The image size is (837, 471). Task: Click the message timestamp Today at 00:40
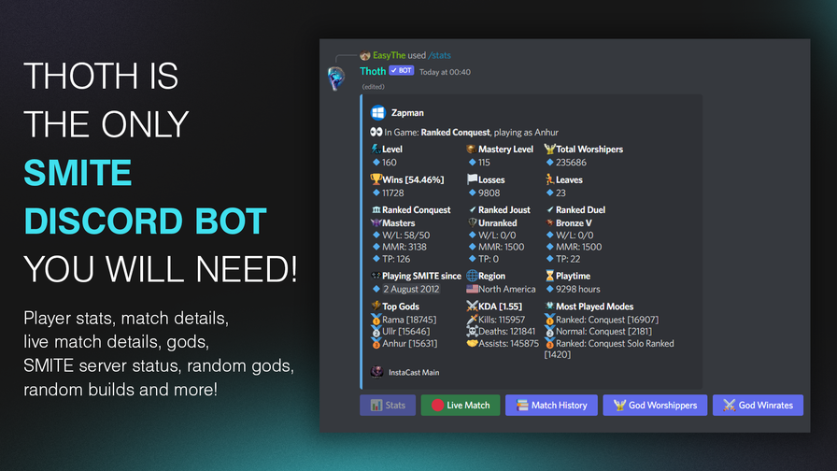445,72
